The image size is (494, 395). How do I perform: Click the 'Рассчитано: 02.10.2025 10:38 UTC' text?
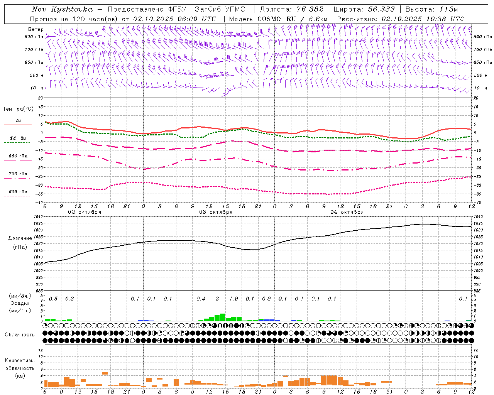coord(401,19)
